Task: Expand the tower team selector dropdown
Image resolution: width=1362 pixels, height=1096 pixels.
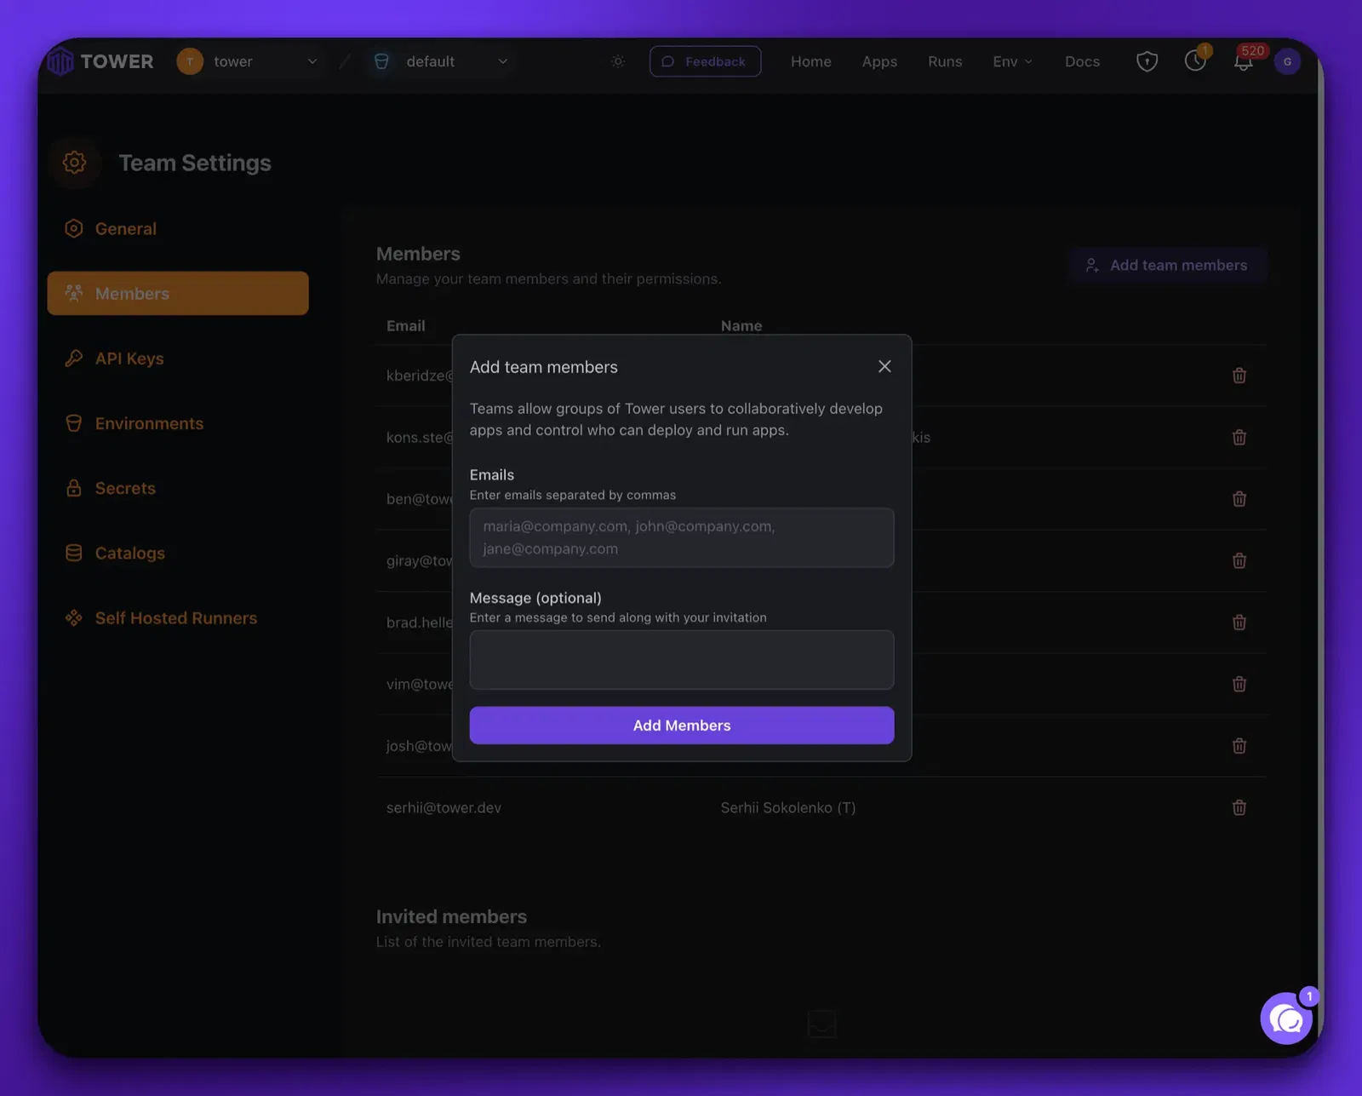Action: point(312,61)
